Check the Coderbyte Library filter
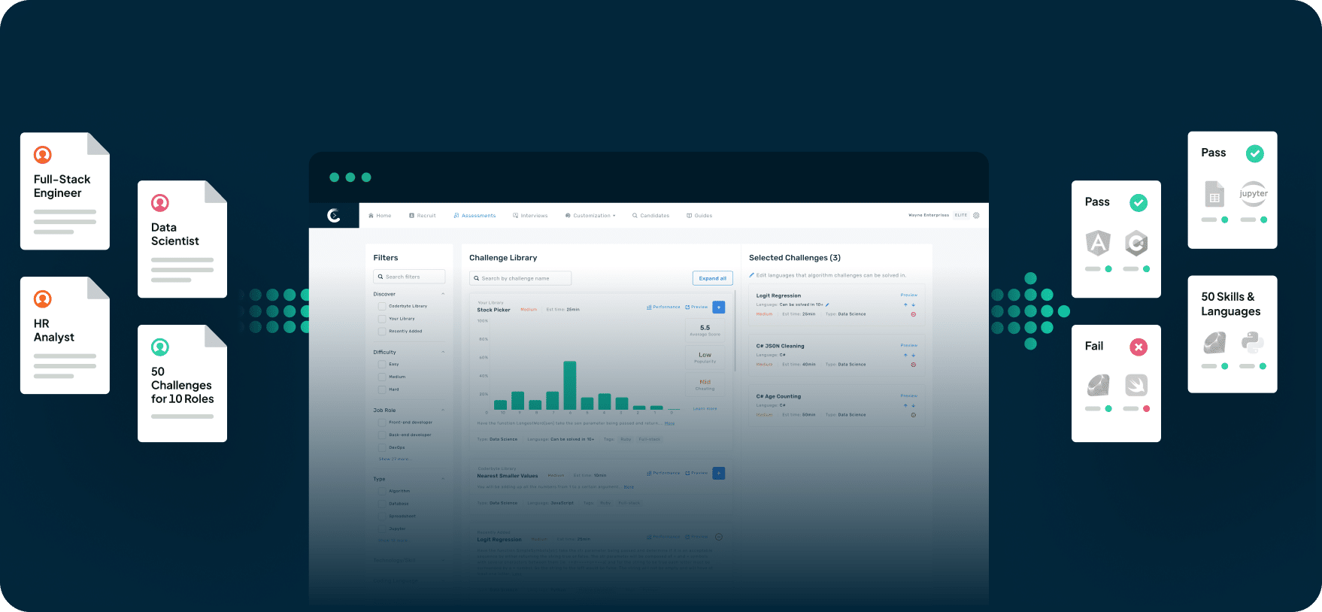Viewport: 1322px width, 612px height. pos(382,306)
